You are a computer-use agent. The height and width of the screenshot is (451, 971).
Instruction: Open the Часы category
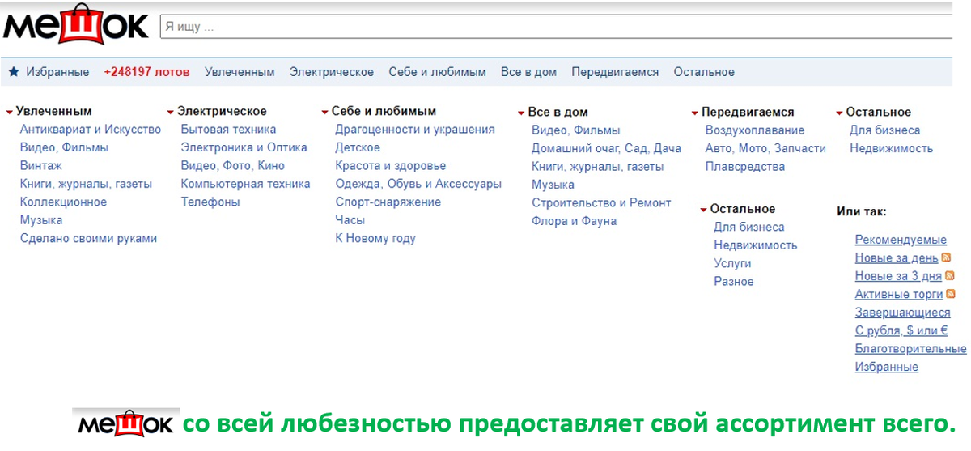[350, 220]
